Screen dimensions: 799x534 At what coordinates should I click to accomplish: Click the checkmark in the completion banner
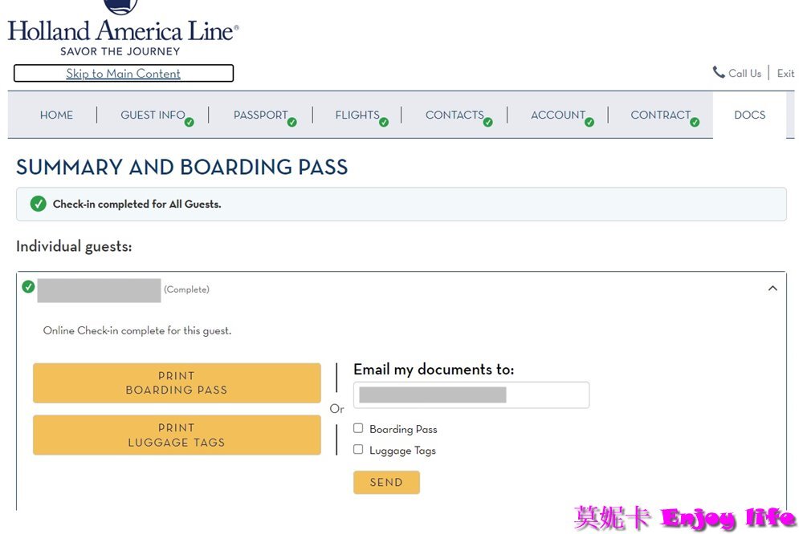(x=38, y=204)
